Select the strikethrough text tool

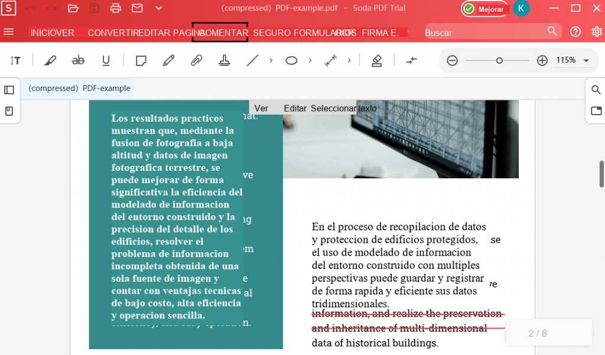click(78, 61)
